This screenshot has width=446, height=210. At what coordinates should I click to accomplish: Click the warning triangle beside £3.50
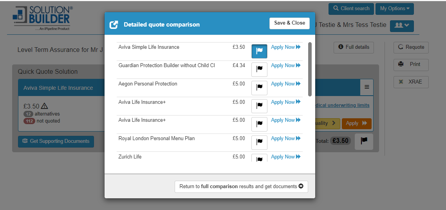(x=44, y=106)
